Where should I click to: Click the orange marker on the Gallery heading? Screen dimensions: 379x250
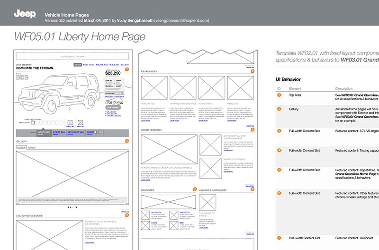[127, 141]
